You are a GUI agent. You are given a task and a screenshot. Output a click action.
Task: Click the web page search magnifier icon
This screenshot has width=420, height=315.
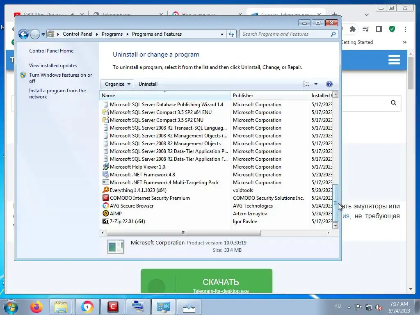(393, 103)
